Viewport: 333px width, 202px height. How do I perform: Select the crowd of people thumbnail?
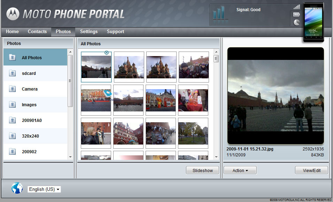point(194,67)
